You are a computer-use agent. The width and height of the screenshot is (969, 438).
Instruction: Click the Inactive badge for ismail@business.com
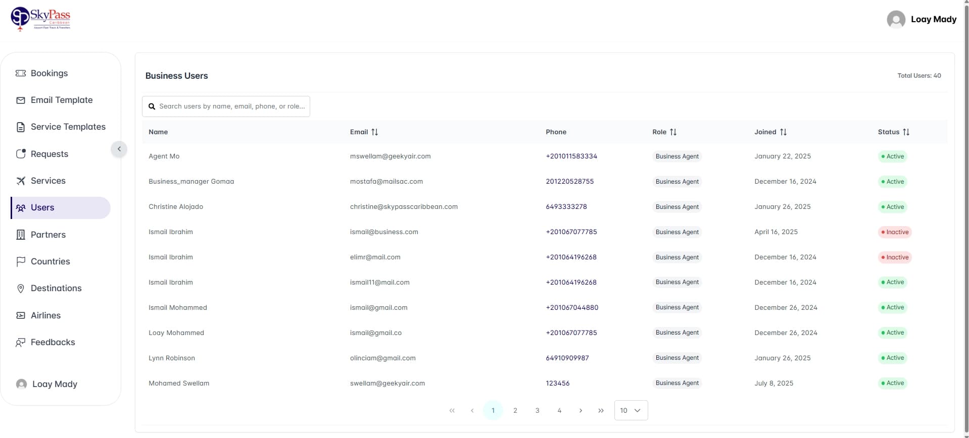tap(895, 232)
